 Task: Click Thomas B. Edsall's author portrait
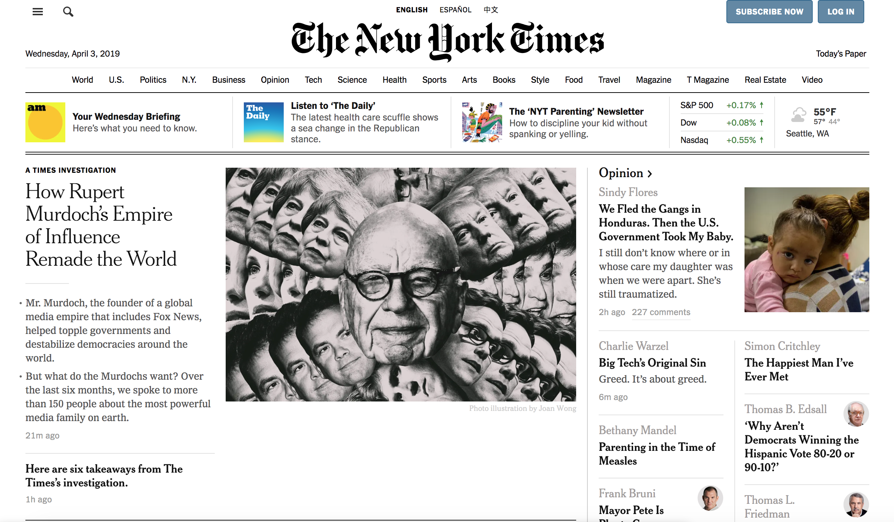856,414
